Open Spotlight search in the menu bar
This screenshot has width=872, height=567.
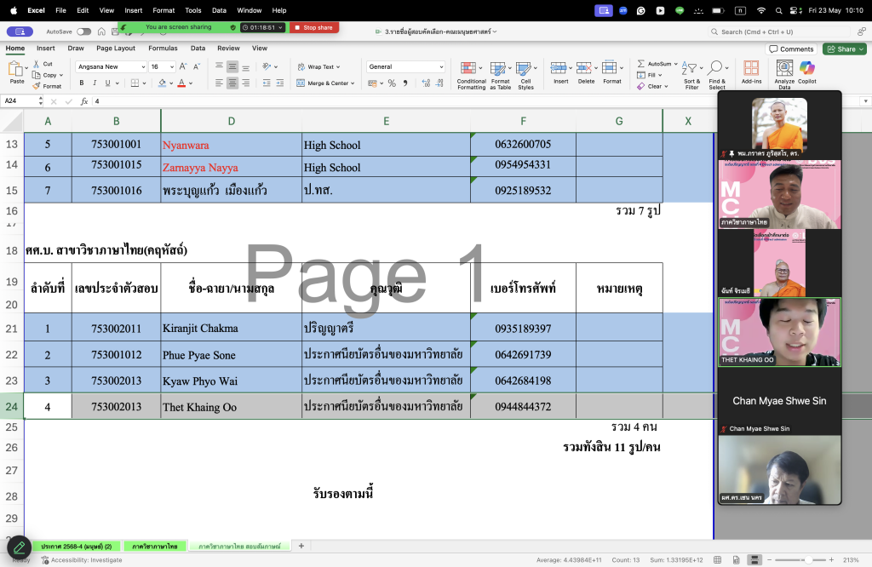pyautogui.click(x=778, y=10)
